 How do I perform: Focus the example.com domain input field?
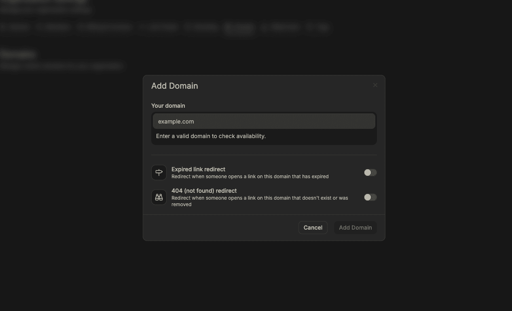264,121
